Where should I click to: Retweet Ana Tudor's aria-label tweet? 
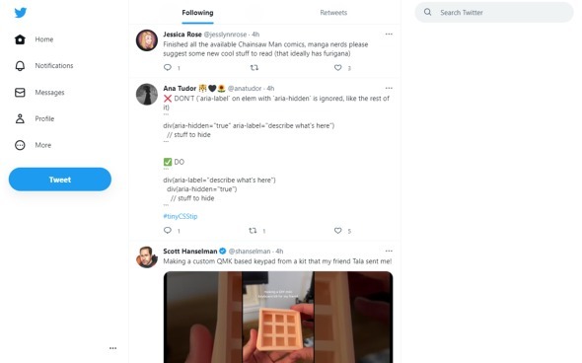(x=253, y=231)
